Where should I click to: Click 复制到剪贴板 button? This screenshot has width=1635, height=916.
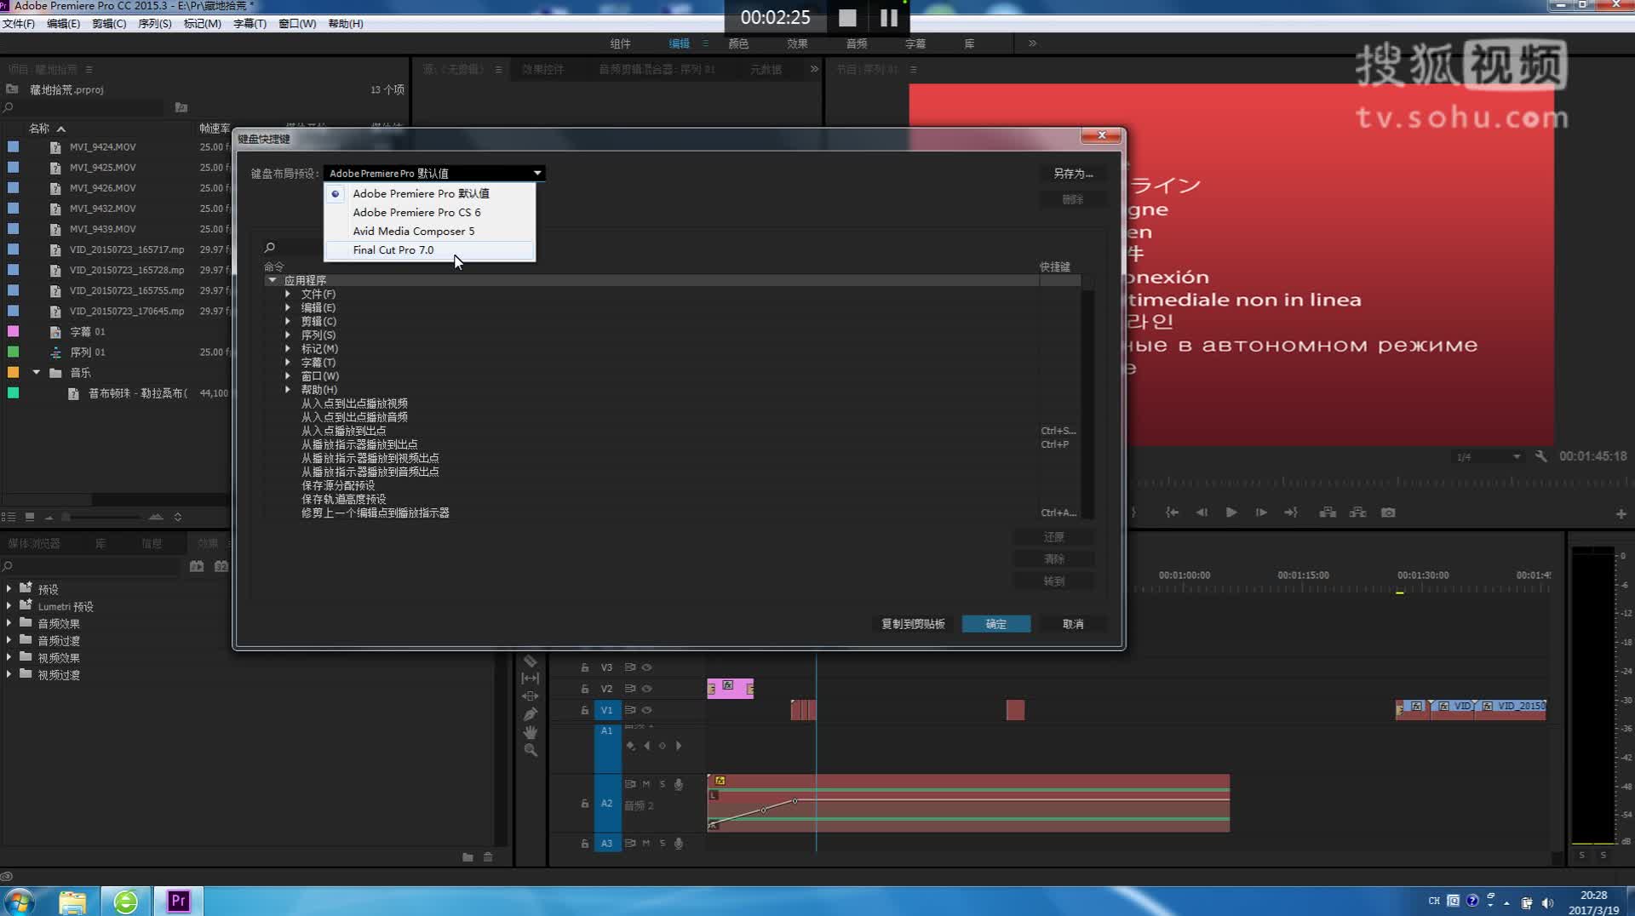(x=913, y=624)
